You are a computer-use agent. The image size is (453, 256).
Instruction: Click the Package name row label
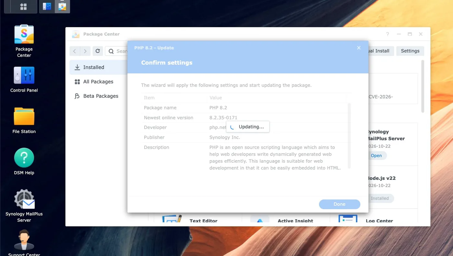pyautogui.click(x=160, y=108)
